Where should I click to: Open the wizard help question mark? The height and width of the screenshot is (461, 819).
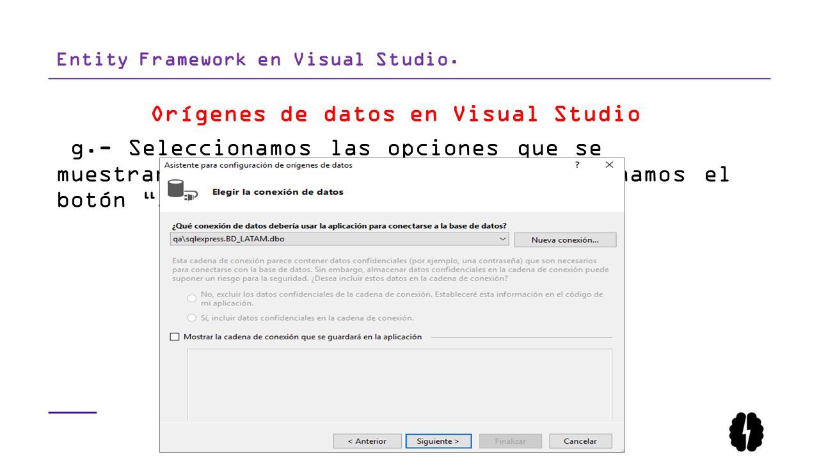tap(577, 165)
